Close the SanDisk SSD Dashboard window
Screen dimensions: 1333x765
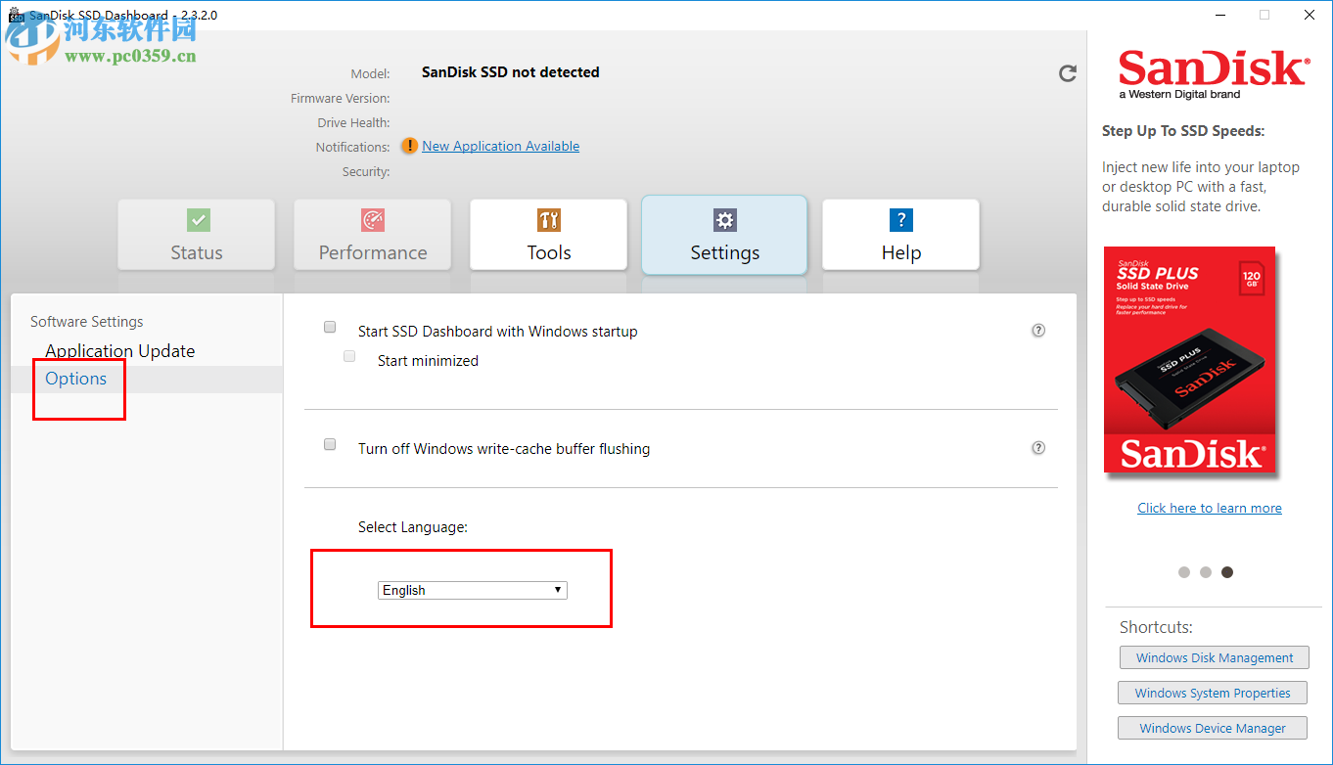click(1310, 15)
